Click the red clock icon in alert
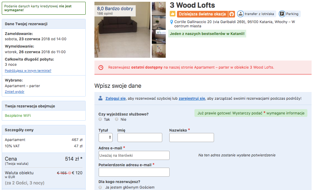313x190 pixels. 101,68
